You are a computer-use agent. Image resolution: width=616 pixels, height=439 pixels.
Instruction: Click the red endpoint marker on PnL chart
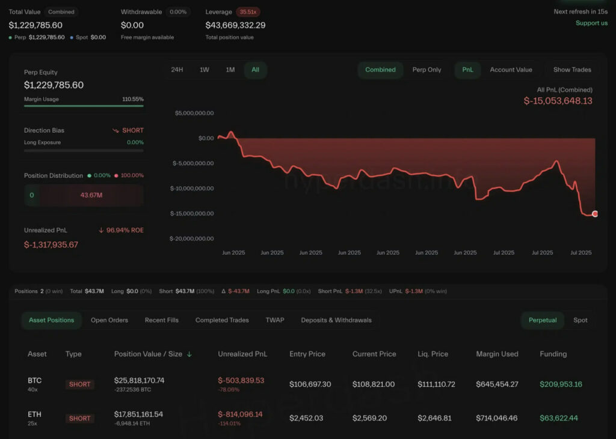595,214
